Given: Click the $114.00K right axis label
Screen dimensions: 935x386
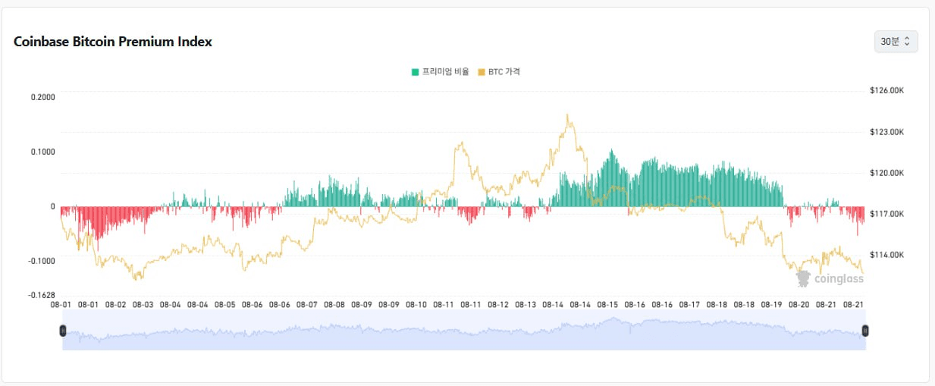Looking at the screenshot, I should (887, 255).
